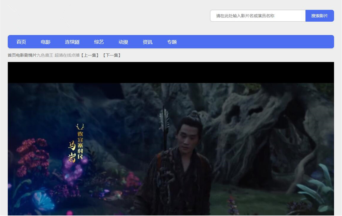The width and height of the screenshot is (342, 216).
Task: Open the 剧情片 breadcrumb link
Action: (30, 55)
